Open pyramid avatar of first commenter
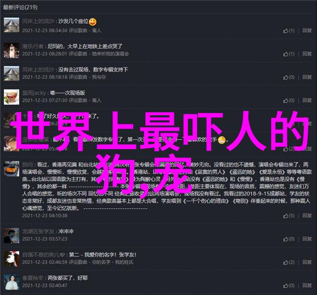Image resolution: width=317 pixels, height=295 pixels. click(12, 25)
